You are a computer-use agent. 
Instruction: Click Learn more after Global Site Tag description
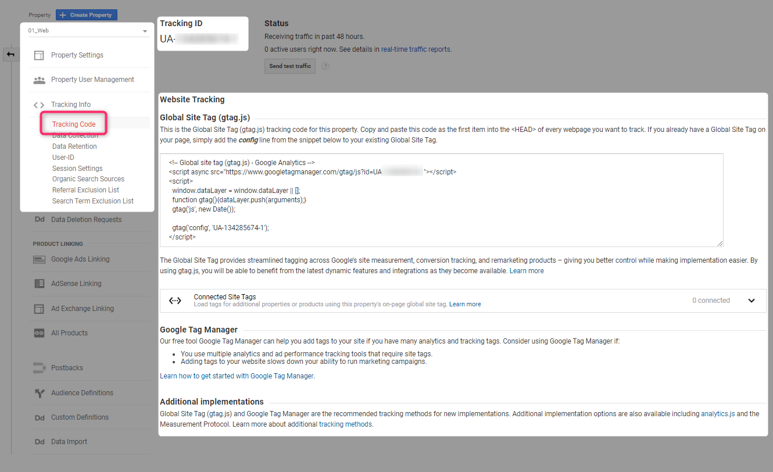pos(527,271)
